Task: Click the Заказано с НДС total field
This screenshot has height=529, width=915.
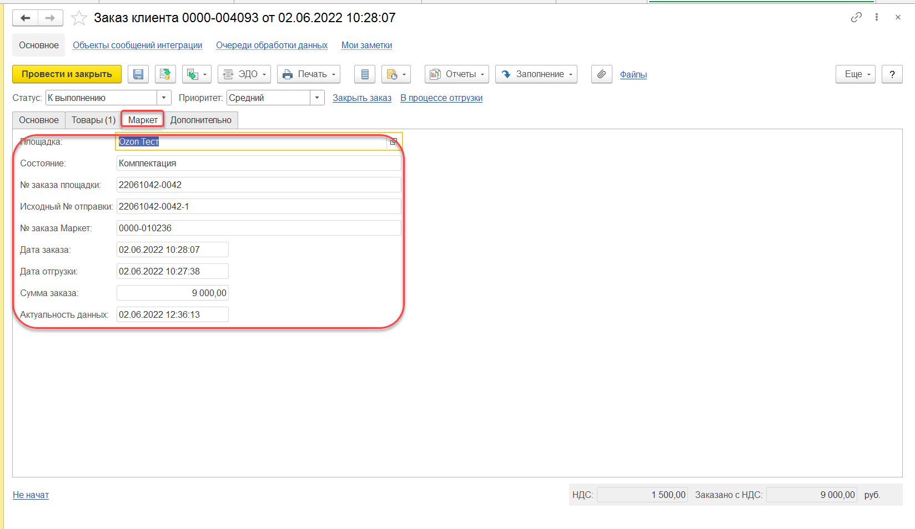Action: [811, 495]
